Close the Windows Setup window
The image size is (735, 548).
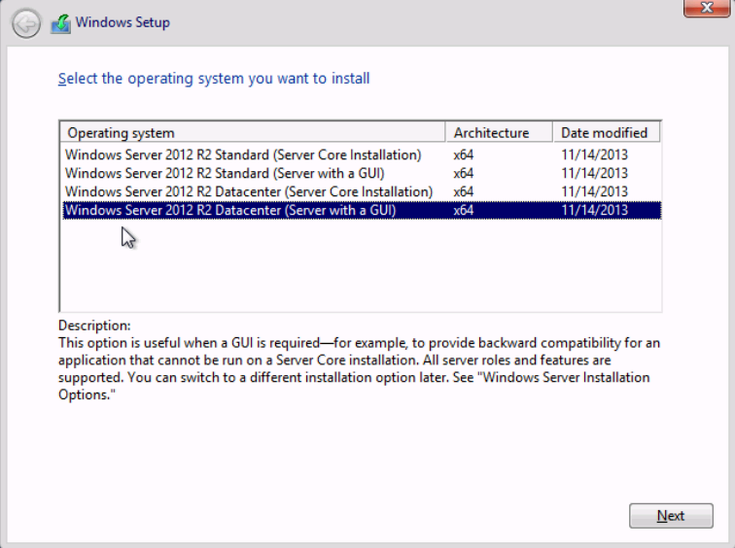707,8
